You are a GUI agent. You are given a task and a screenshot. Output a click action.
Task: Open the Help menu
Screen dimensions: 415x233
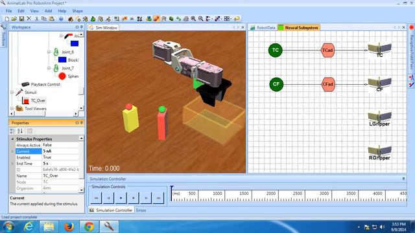coord(62,11)
